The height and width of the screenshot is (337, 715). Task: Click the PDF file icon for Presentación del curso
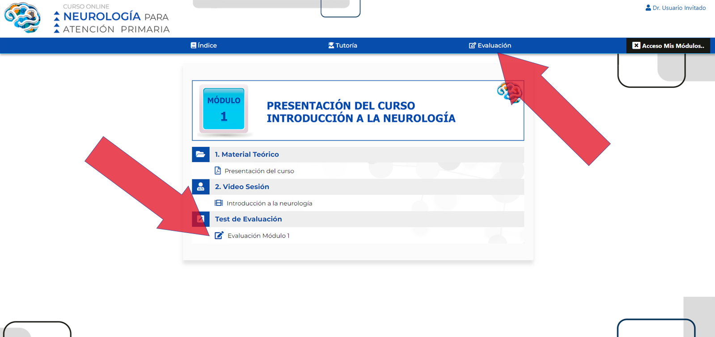click(x=218, y=171)
